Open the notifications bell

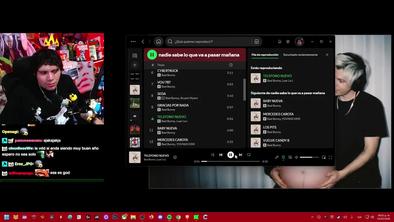click(x=279, y=42)
